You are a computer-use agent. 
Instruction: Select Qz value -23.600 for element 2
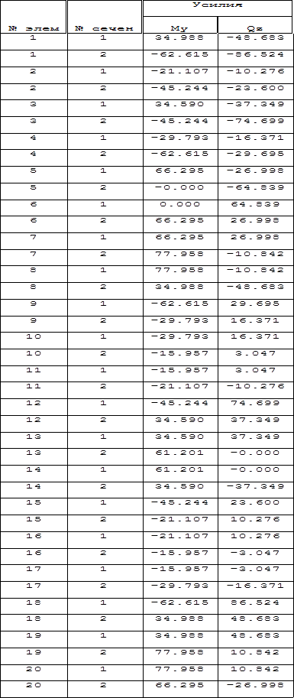255,88
